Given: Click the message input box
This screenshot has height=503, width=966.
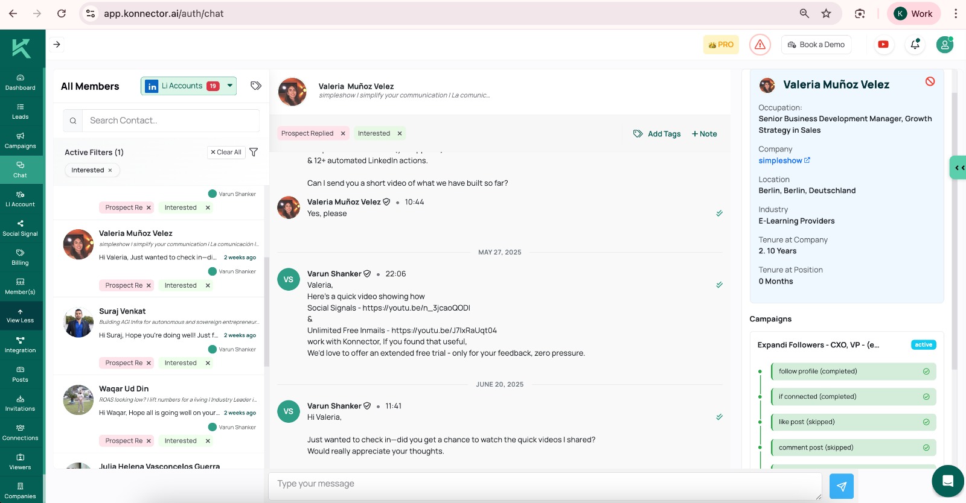Looking at the screenshot, I should (x=545, y=486).
